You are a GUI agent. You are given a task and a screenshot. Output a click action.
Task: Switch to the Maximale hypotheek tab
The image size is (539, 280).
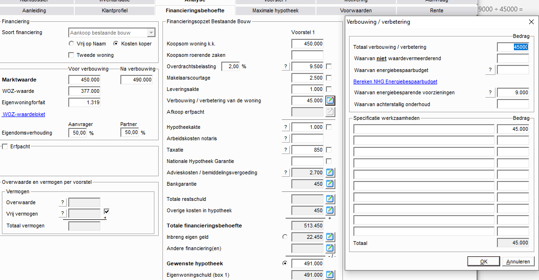tap(276, 10)
